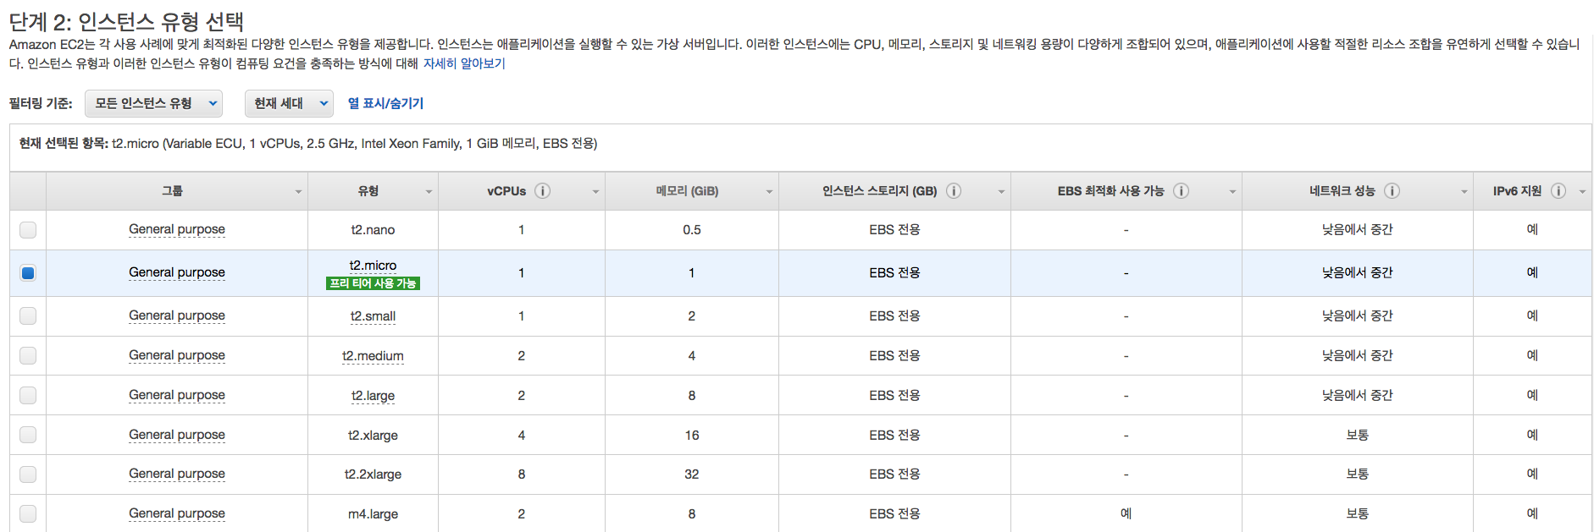Open the EBS 최적화 column sort arrow

click(x=1232, y=192)
